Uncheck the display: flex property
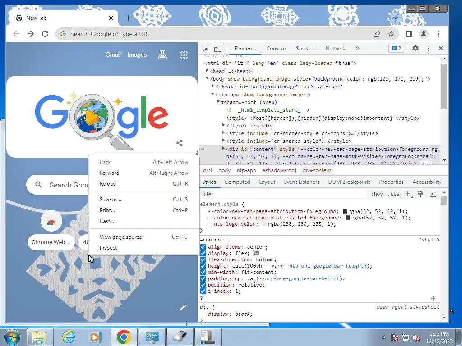Screen dimensions: 462x346 pyautogui.click(x=203, y=253)
